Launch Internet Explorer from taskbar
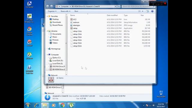This screenshot has width=192, height=108. (36, 105)
